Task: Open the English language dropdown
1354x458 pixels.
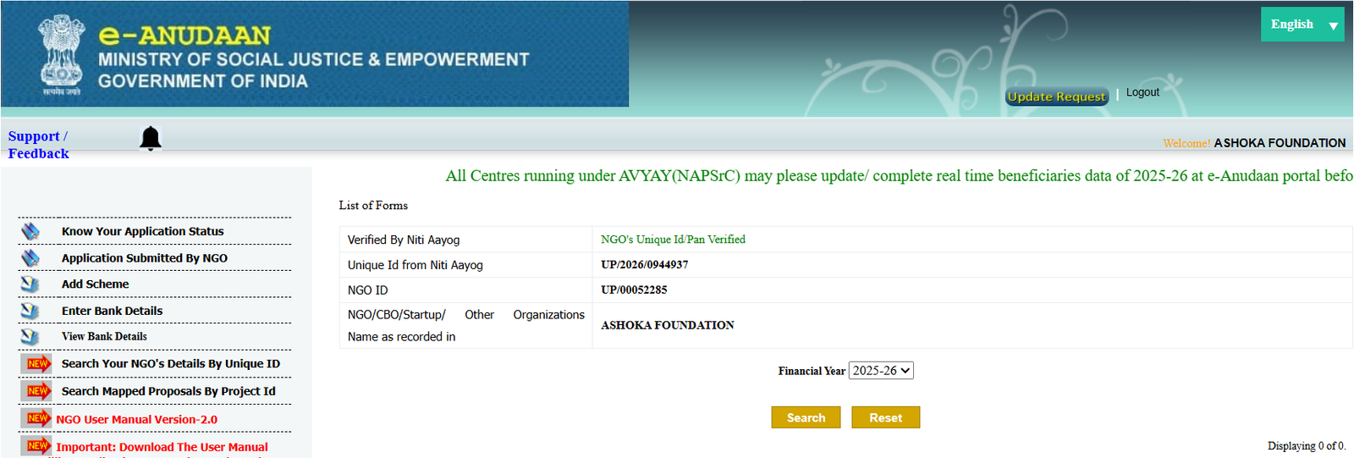Action: click(x=1302, y=25)
